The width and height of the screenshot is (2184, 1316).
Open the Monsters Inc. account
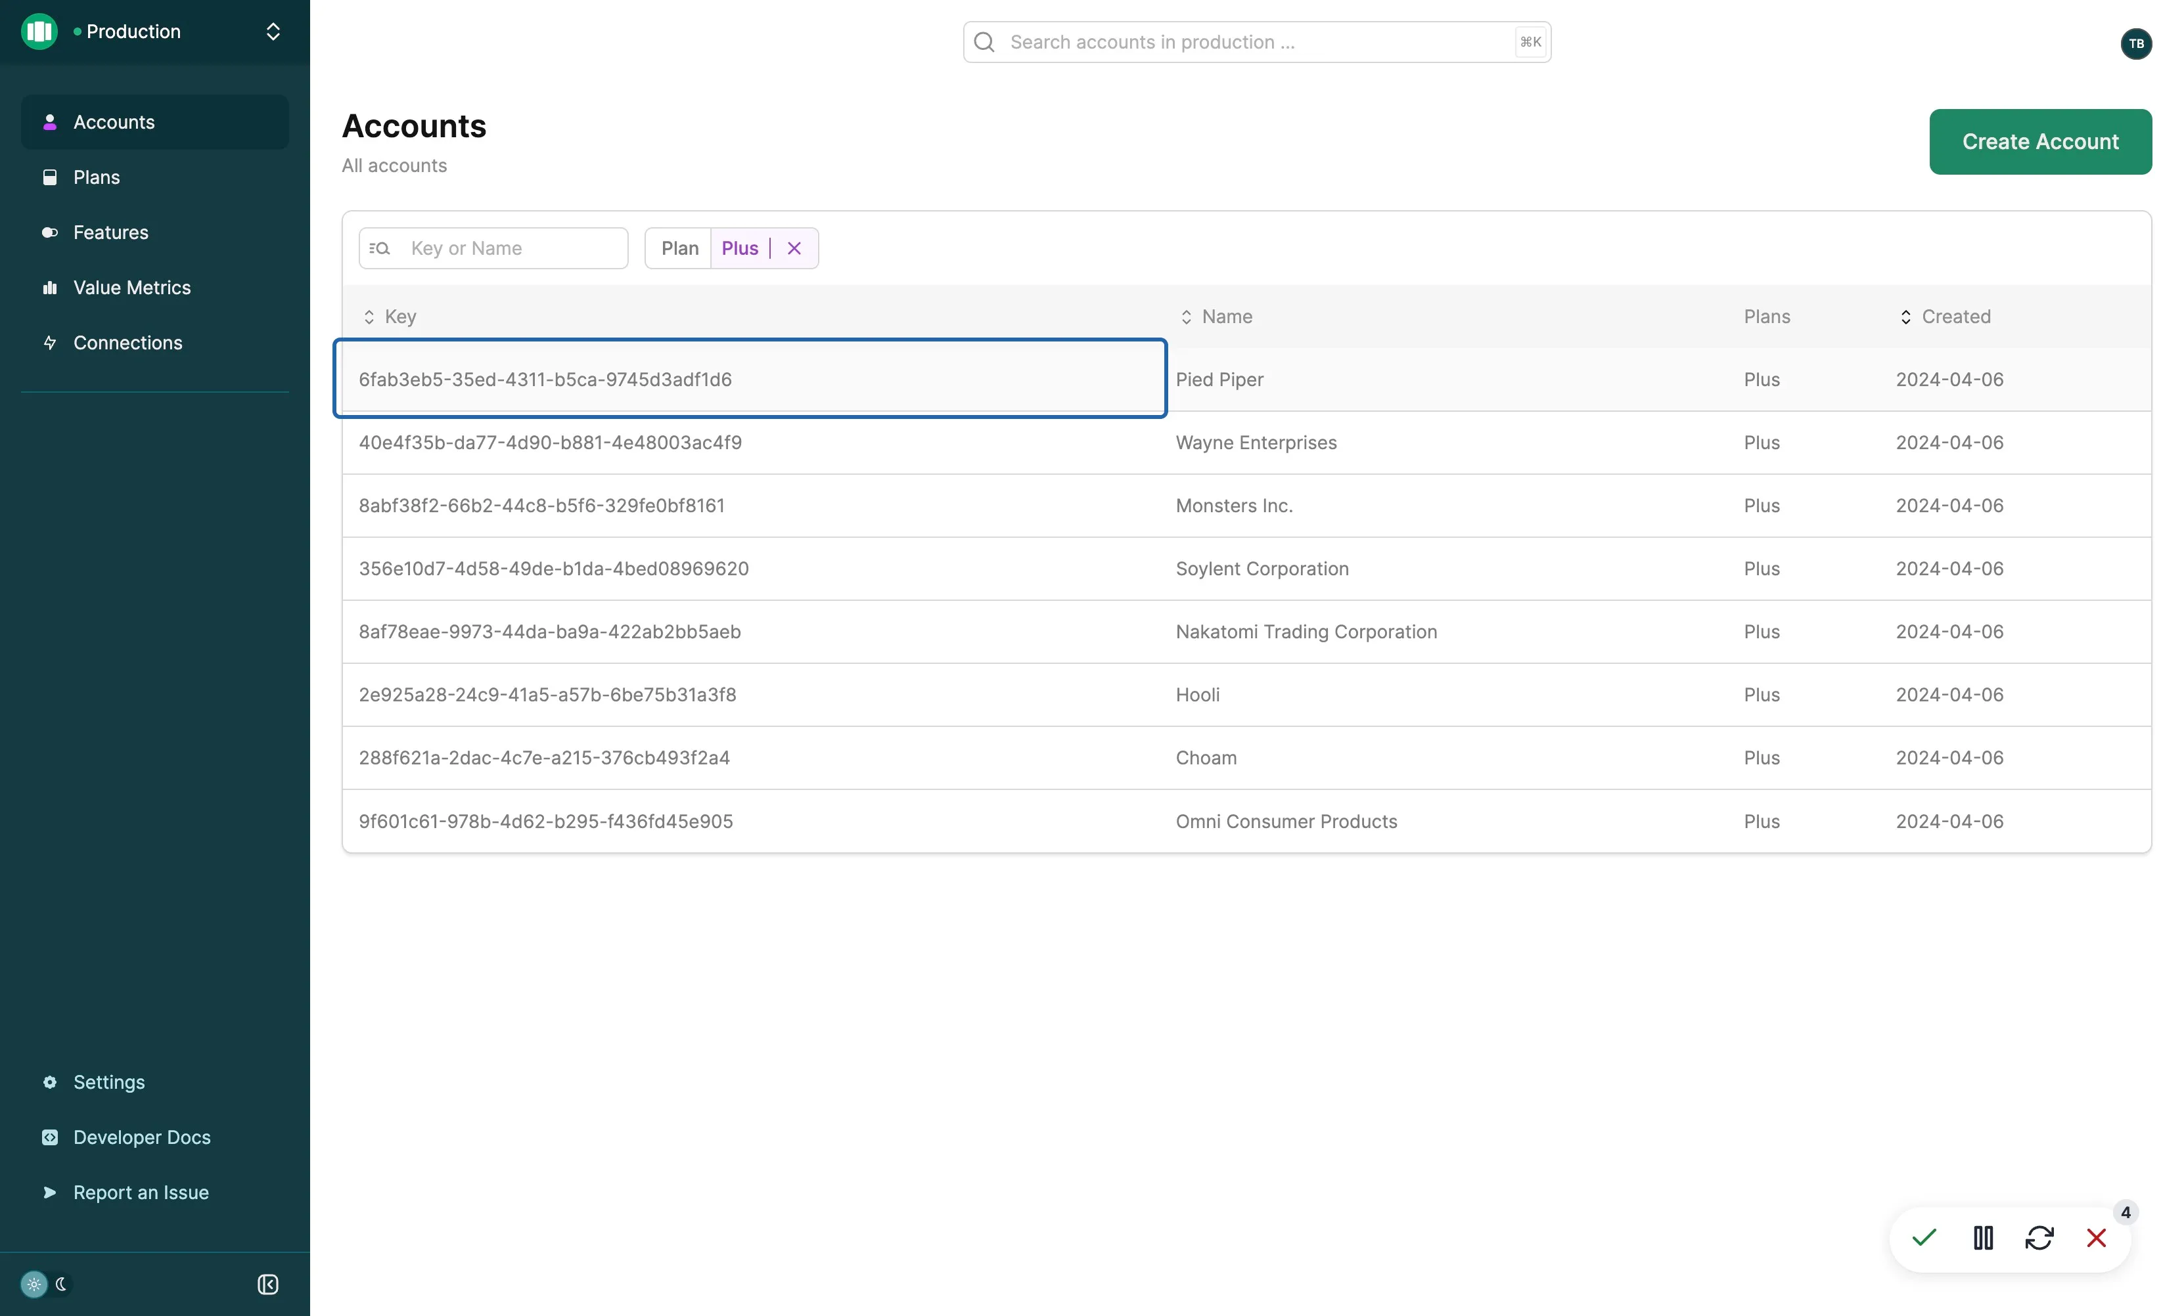[1246, 506]
